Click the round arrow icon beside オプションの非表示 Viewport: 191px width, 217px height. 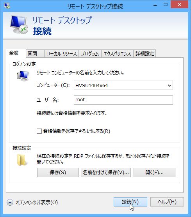[x=10, y=203]
